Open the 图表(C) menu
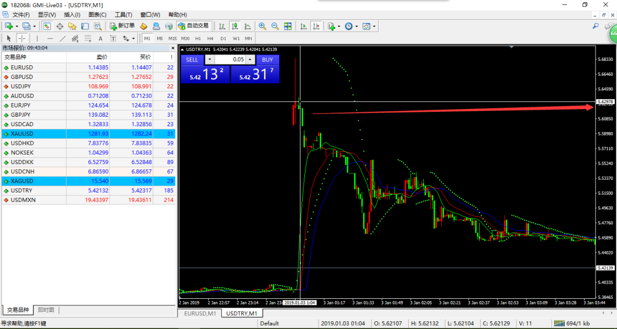This screenshot has height=329, width=617. coord(97,14)
